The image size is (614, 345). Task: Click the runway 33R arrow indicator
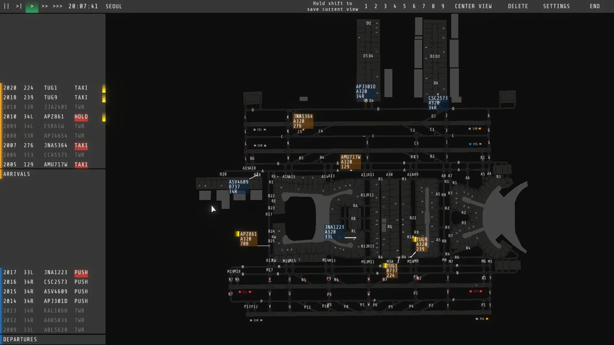pyautogui.click(x=476, y=129)
